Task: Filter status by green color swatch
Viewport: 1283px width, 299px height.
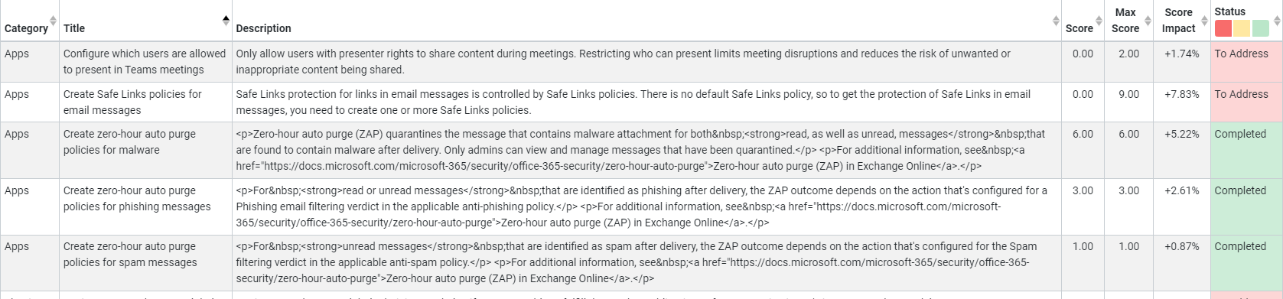Action: 1260,29
